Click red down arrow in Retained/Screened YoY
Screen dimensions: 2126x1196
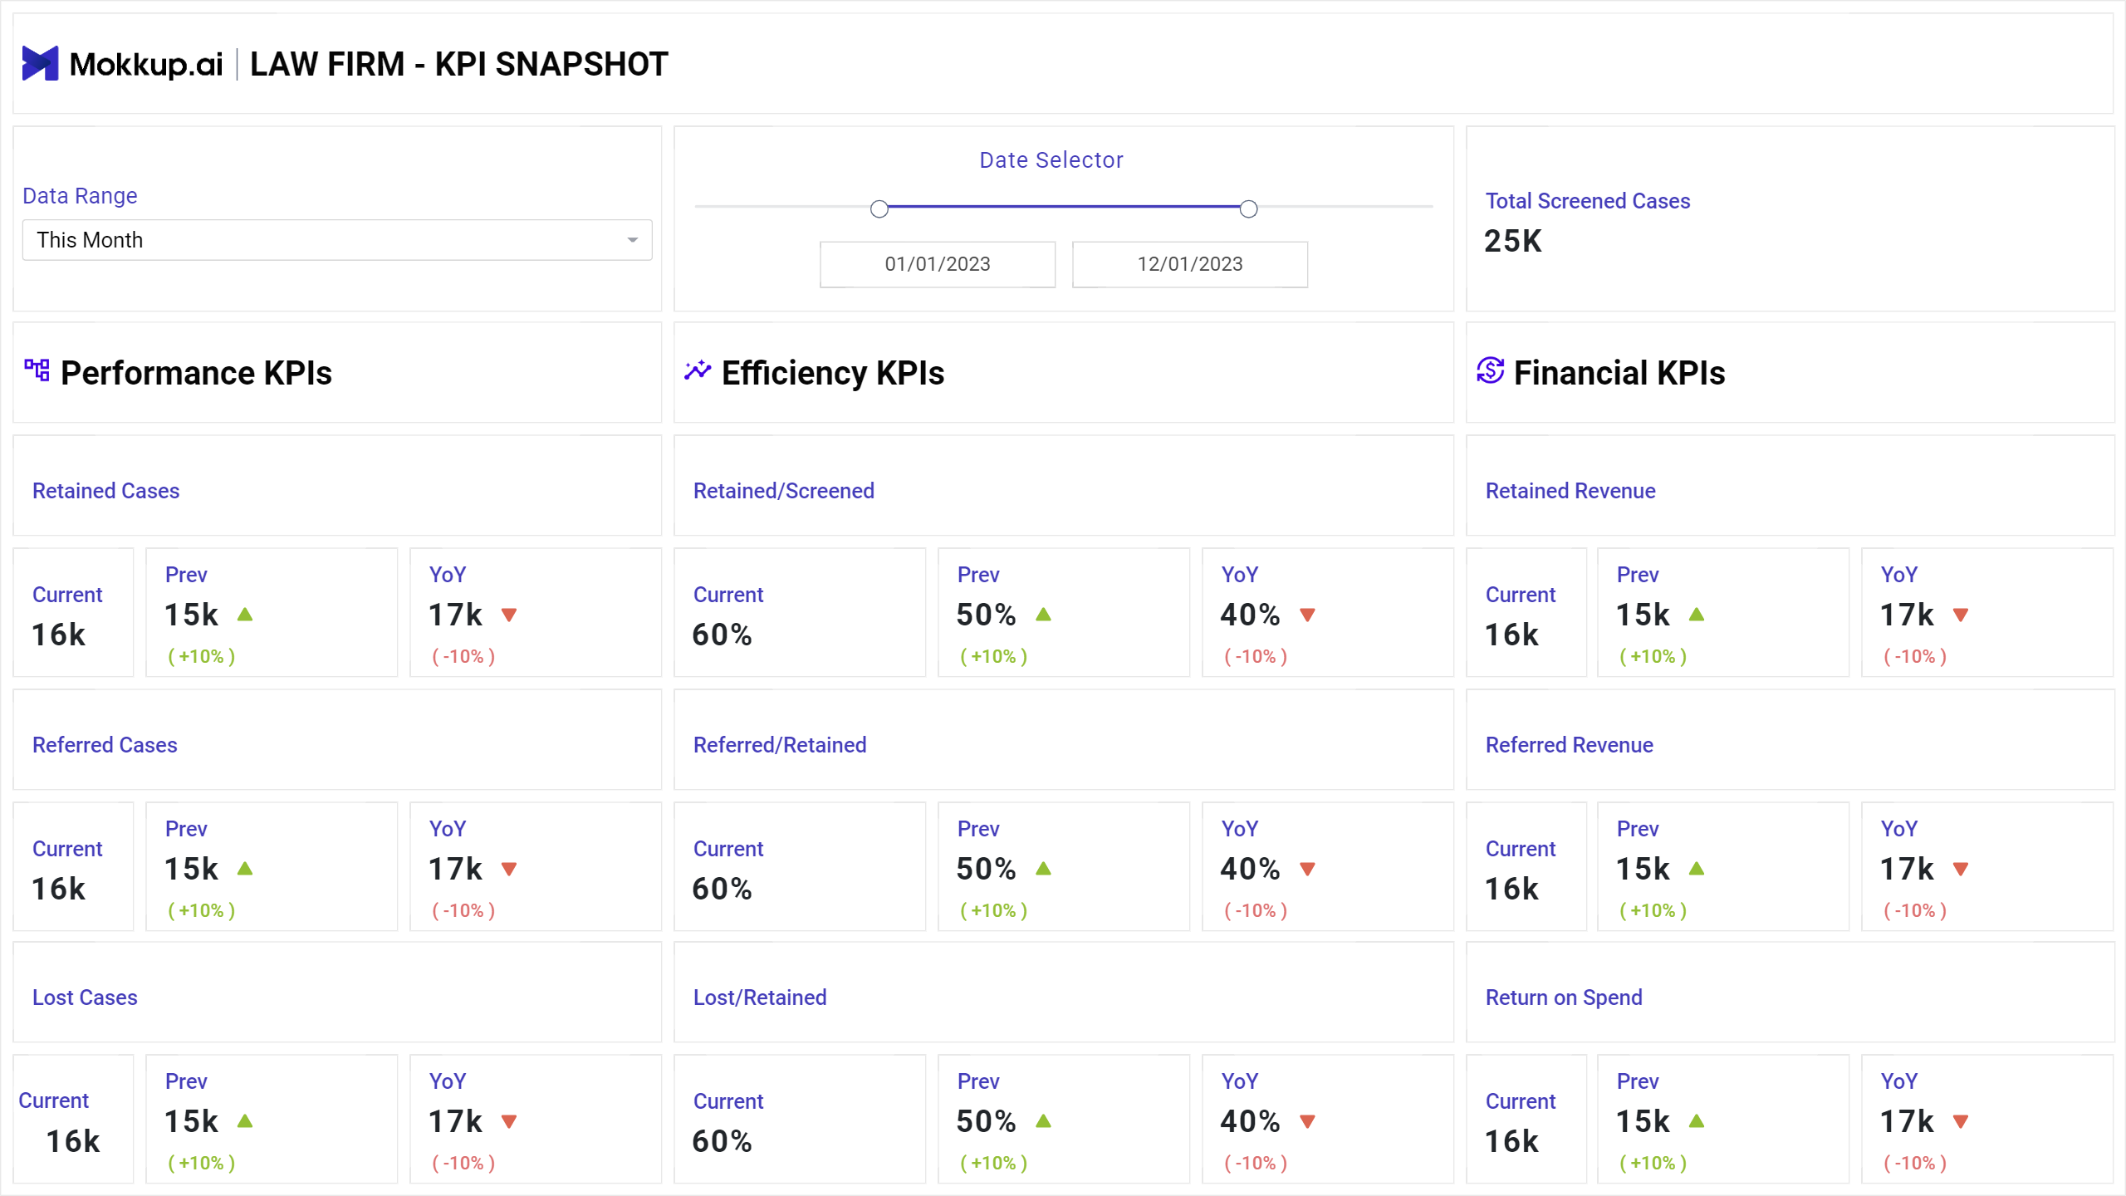pyautogui.click(x=1308, y=615)
